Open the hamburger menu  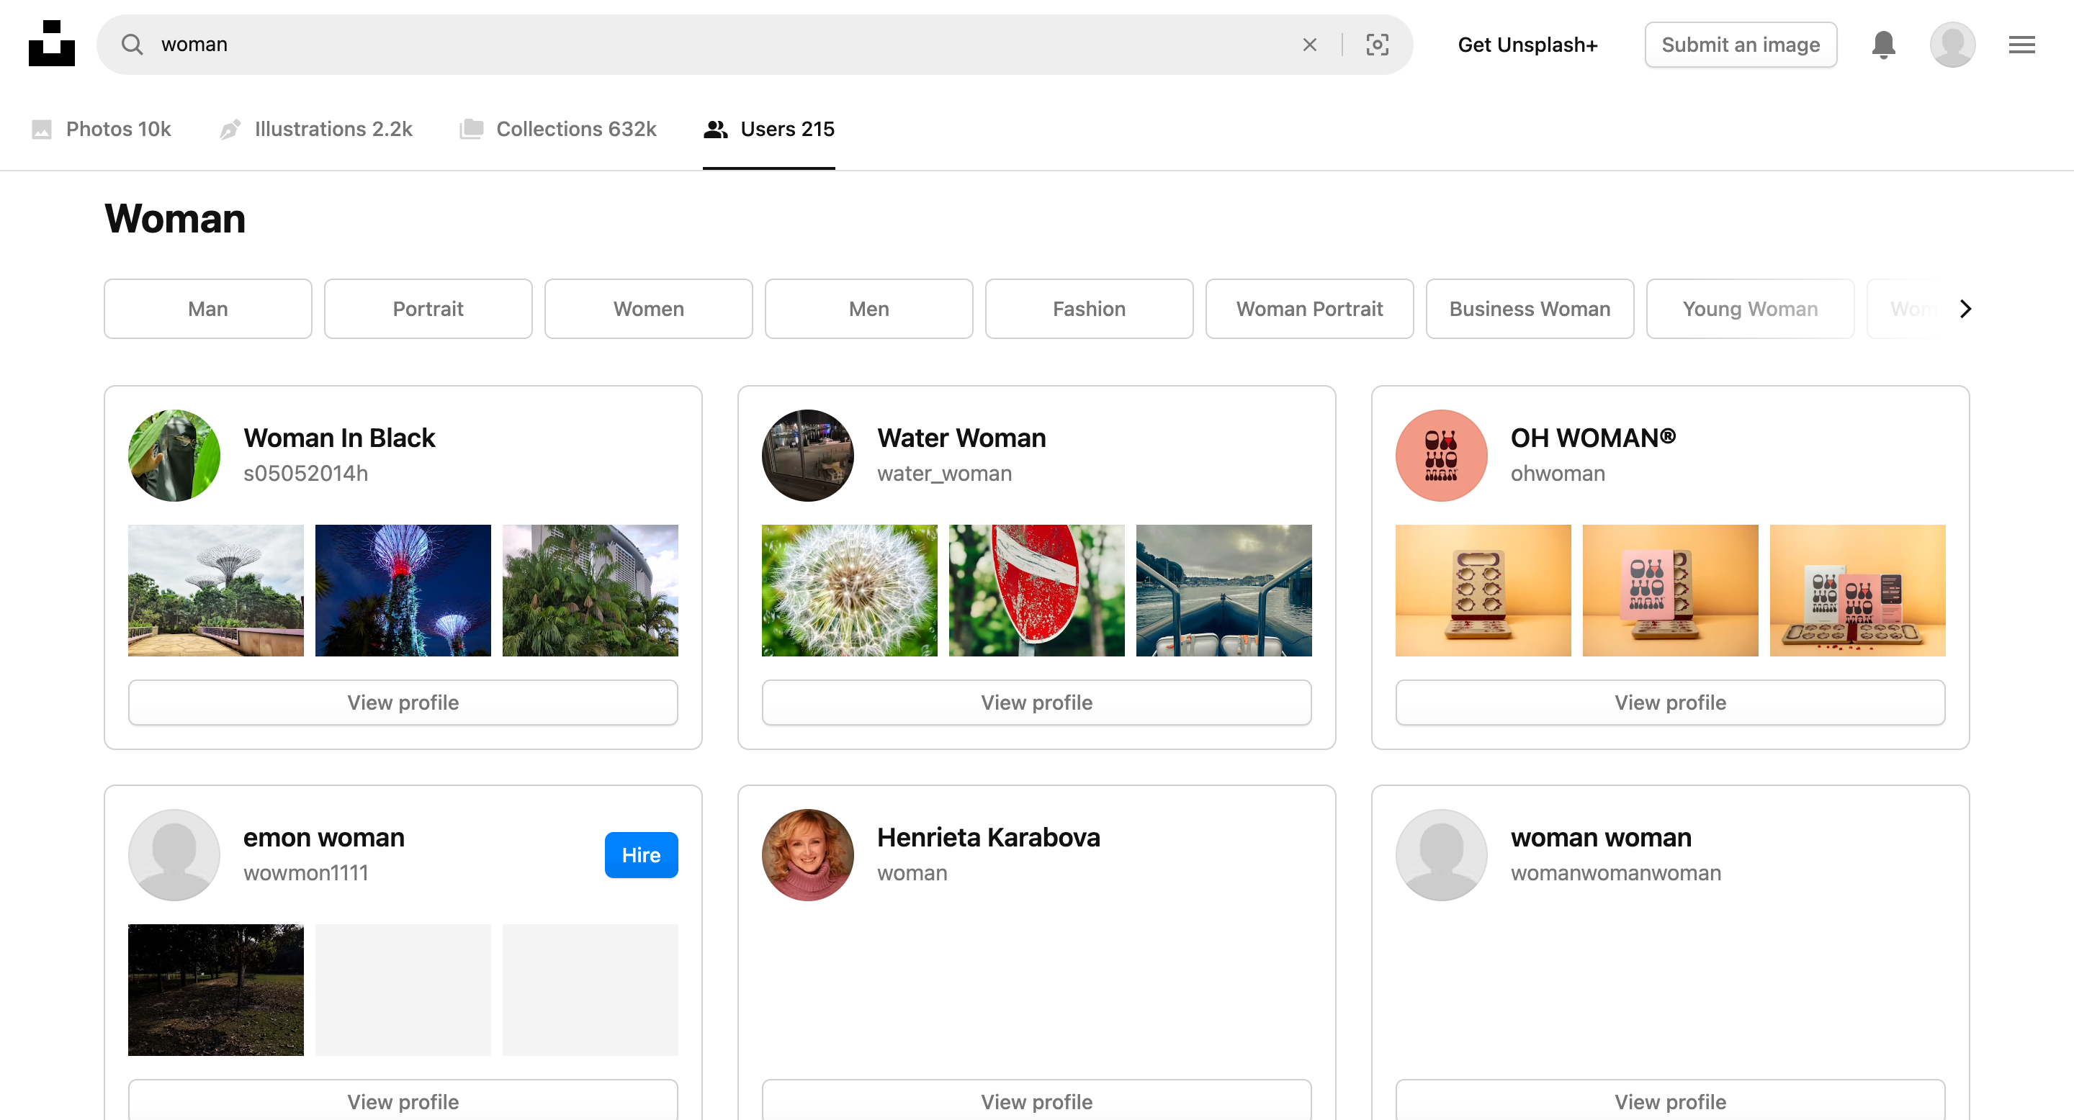click(2021, 44)
